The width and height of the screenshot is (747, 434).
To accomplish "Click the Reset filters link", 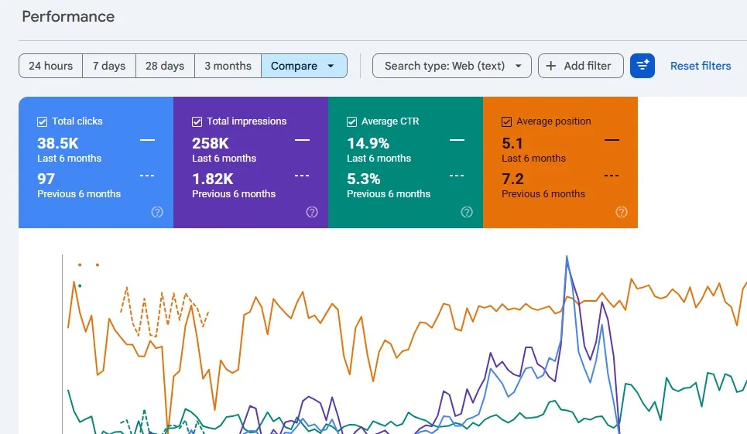I will click(701, 66).
